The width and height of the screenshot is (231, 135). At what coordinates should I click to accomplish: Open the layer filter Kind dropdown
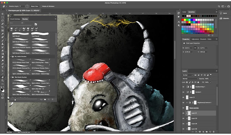tap(188, 75)
